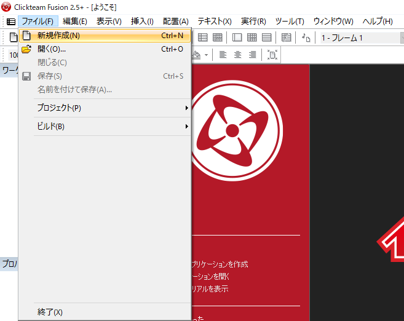Open the 配置(A) menu

point(176,21)
